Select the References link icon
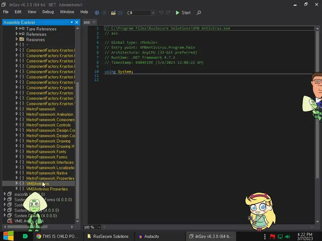This screenshot has height=241, width=322. 22,34
